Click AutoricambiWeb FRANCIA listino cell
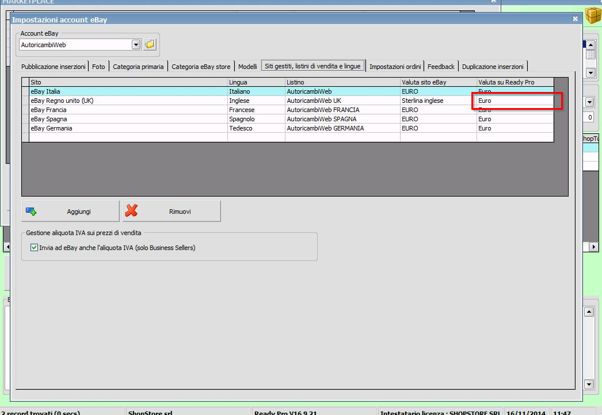Image resolution: width=602 pixels, height=415 pixels. (342, 110)
